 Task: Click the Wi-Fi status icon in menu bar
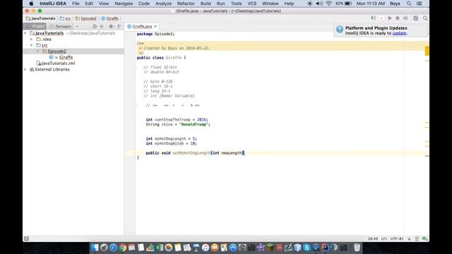[328, 4]
